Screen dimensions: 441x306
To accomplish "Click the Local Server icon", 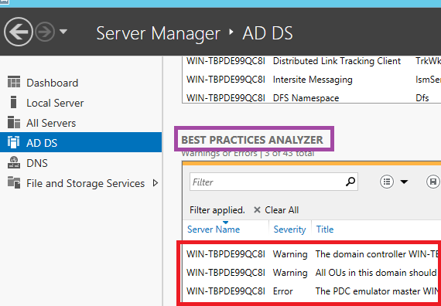I will point(13,102).
